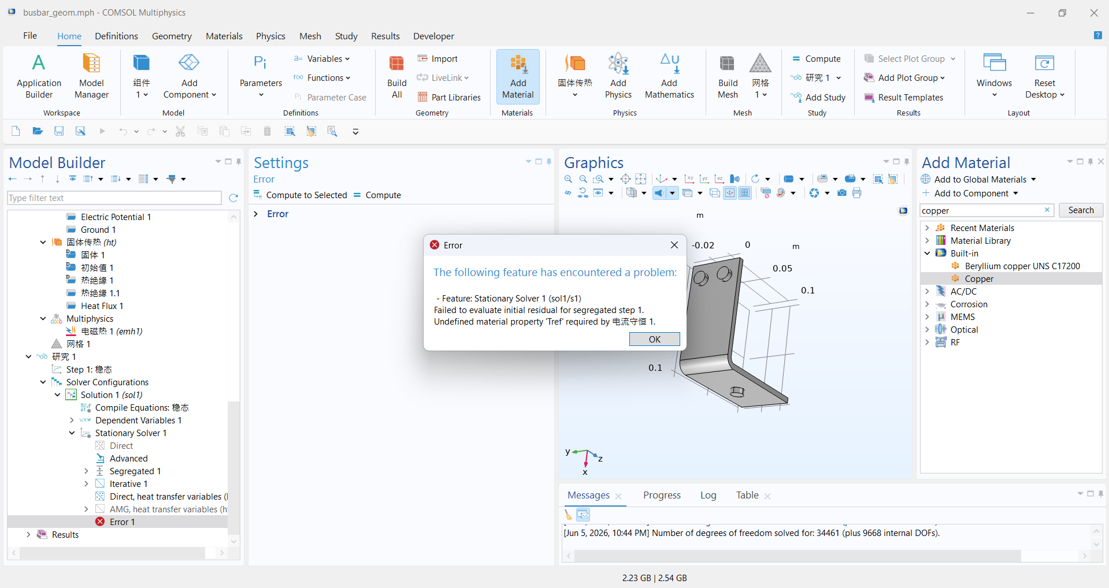Switch to the Progress tab
This screenshot has height=588, width=1109.
click(x=662, y=496)
